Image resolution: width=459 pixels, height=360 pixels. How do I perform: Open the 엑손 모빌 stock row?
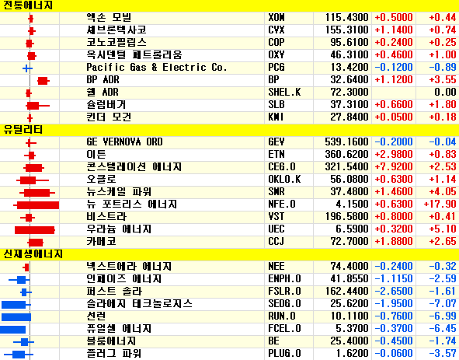pyautogui.click(x=230, y=18)
